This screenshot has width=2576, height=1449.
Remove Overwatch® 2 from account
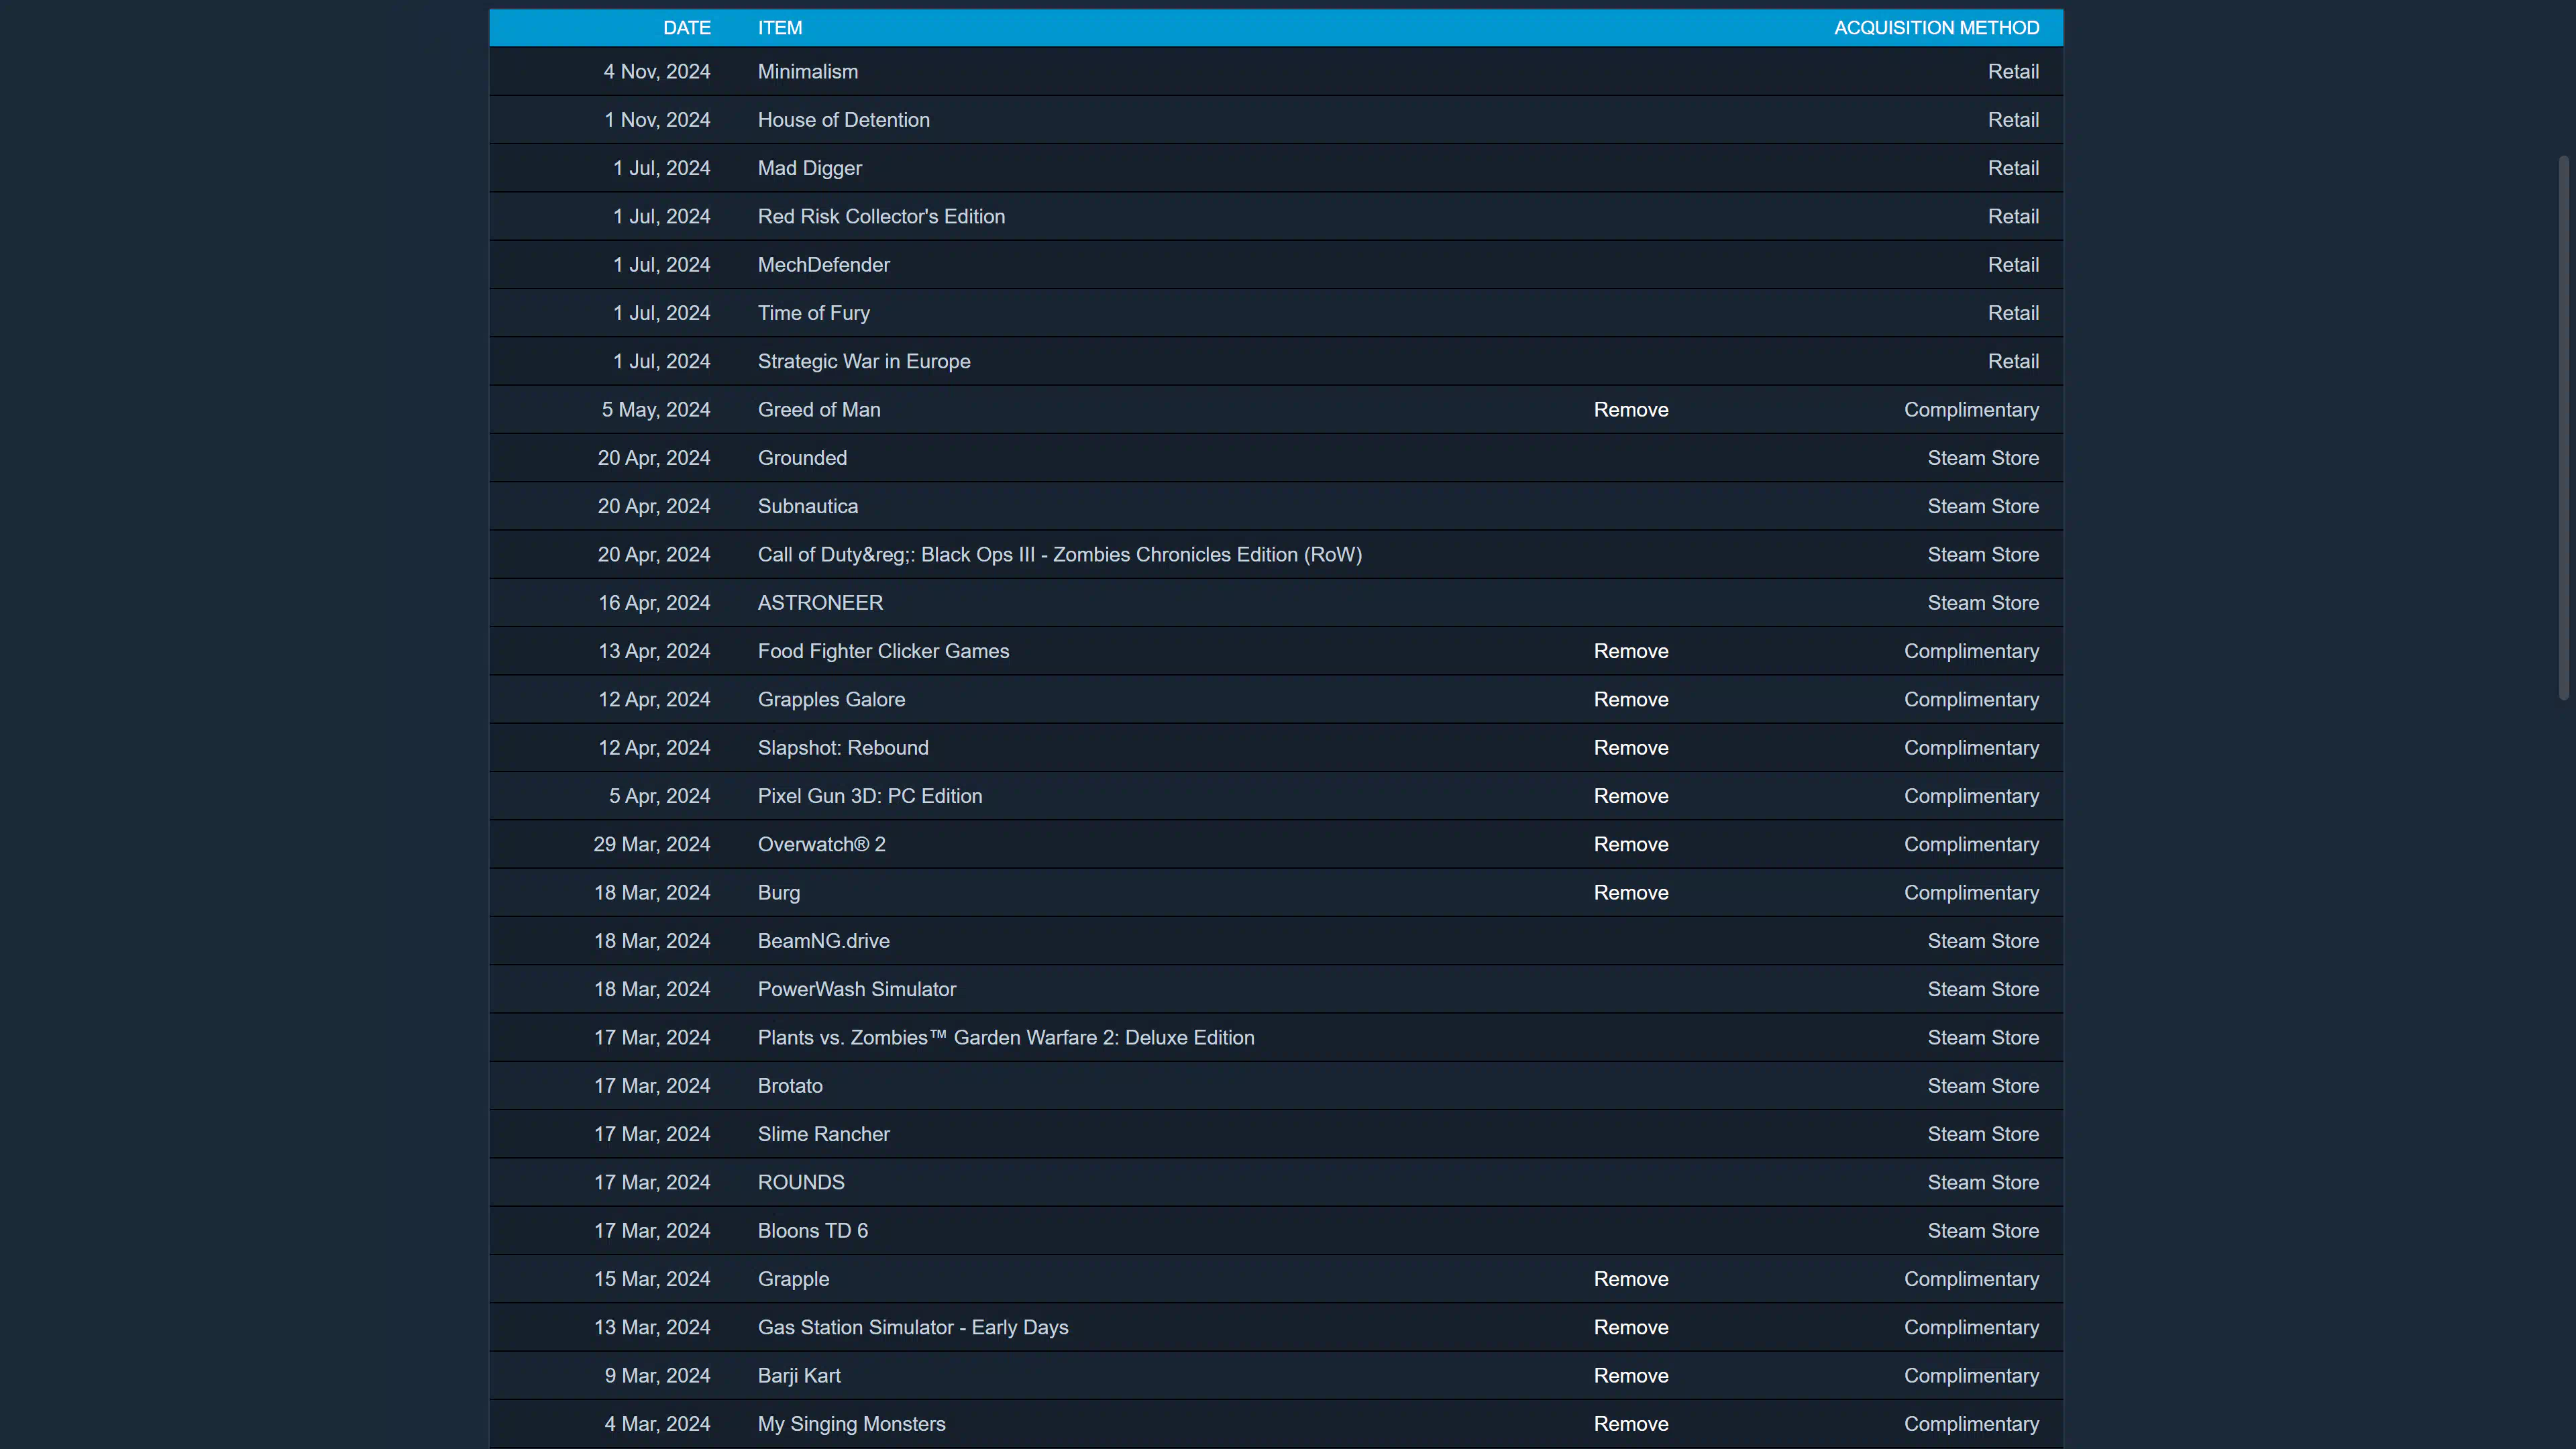pos(1631,845)
